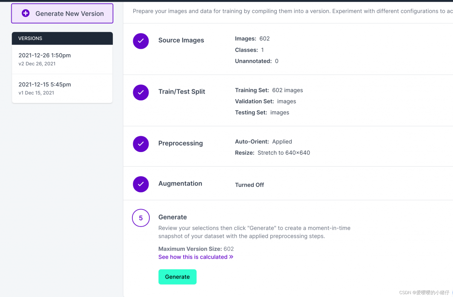Click the double chevron after calculation link
Screen dimensions: 453x297
(x=231, y=257)
